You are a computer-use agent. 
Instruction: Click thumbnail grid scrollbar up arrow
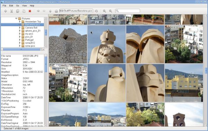(206, 16)
